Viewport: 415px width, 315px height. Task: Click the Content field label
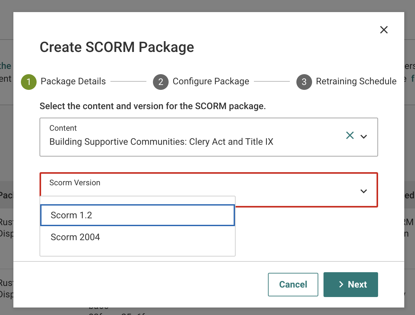[63, 128]
